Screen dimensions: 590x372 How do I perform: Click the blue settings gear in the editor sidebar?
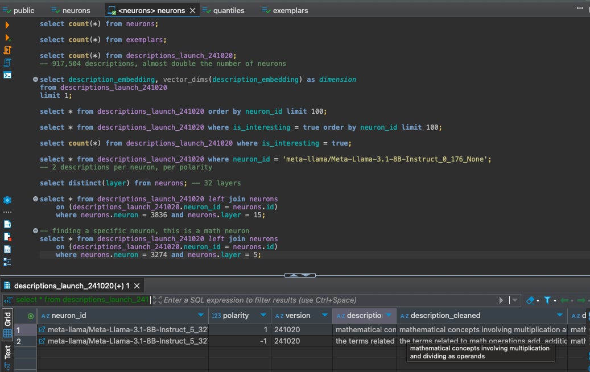pyautogui.click(x=7, y=200)
